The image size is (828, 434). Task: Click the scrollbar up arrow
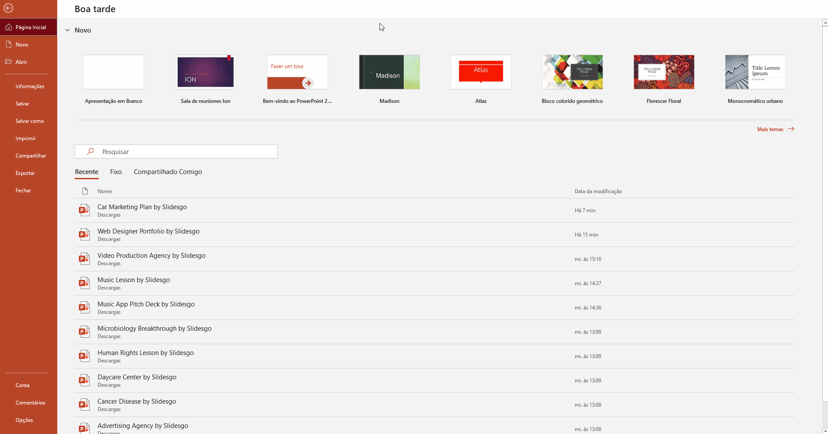[825, 23]
